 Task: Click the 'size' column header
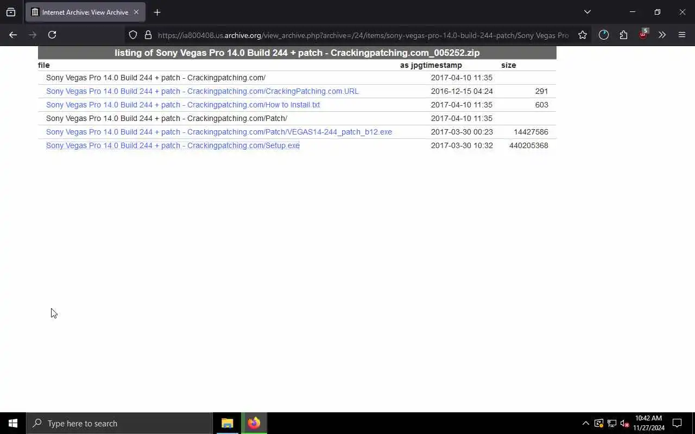click(x=509, y=65)
